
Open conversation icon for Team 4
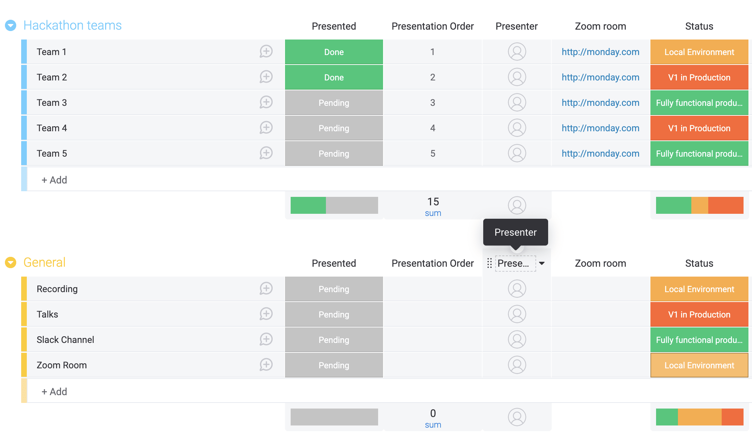(266, 128)
